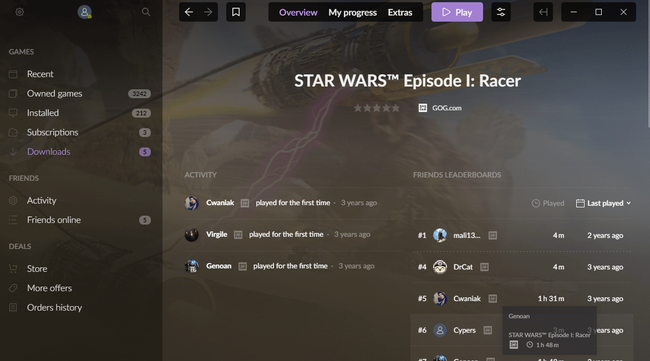Switch to the Overview tab

pos(298,12)
